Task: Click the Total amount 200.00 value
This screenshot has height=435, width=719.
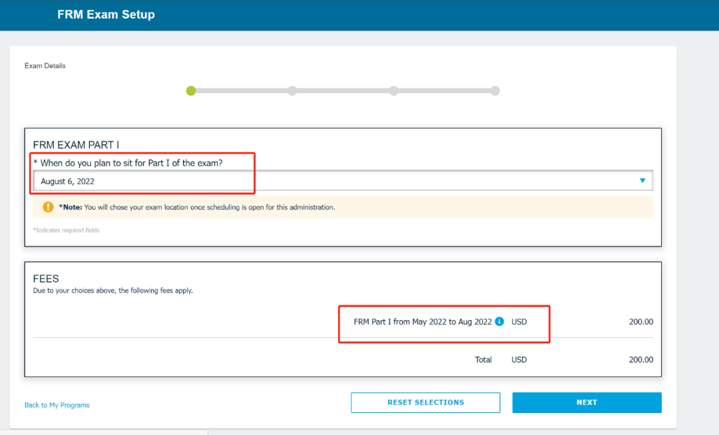Action: pyautogui.click(x=640, y=360)
